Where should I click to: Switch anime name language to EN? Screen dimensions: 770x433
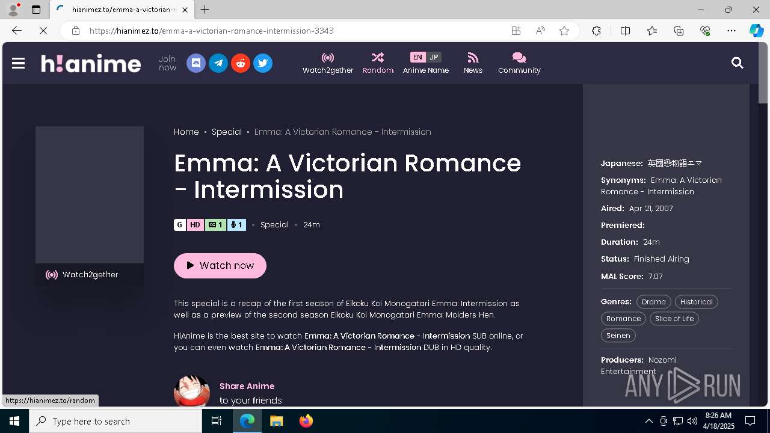click(417, 57)
